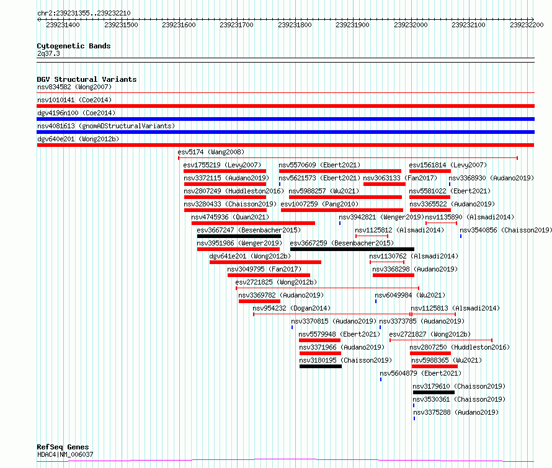Open the HDAC4|NM_006037 RefSeq gene
552x468 pixels.
click(65, 454)
